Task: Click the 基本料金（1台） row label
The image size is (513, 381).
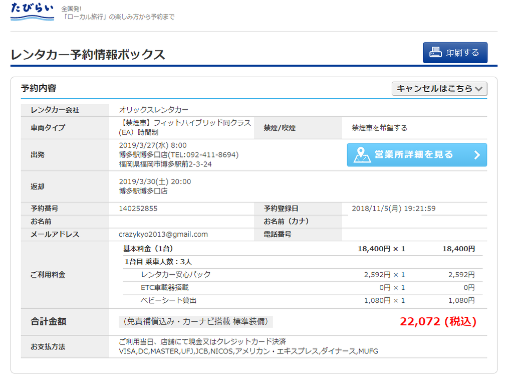Action: coord(148,249)
